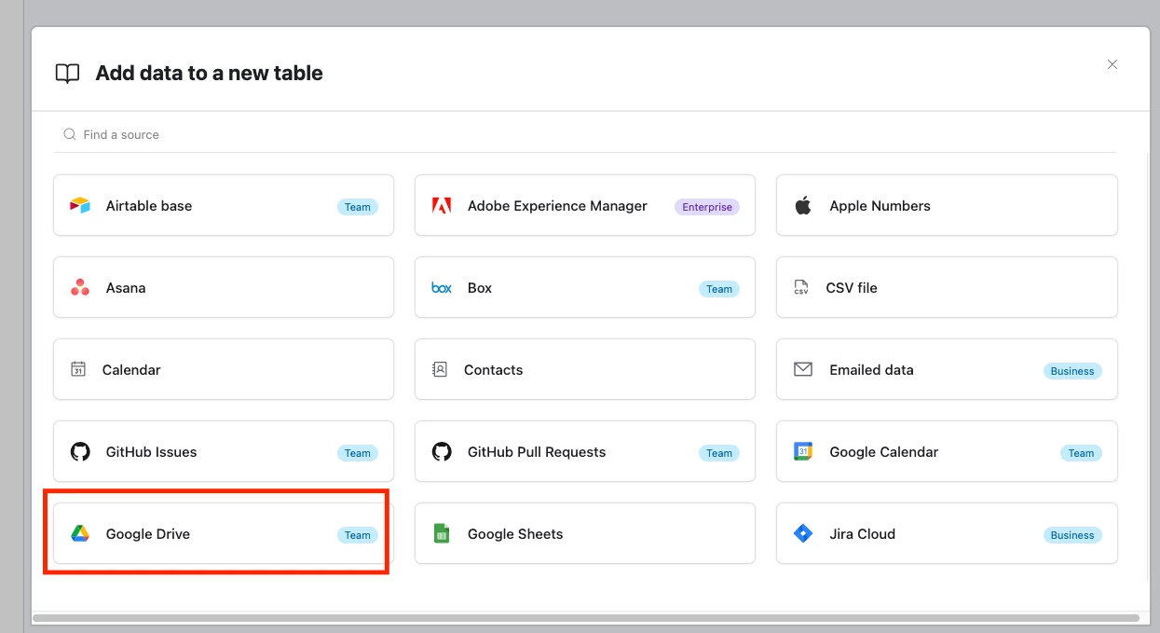The height and width of the screenshot is (633, 1160).
Task: Click the search magnifier icon
Action: pyautogui.click(x=70, y=134)
